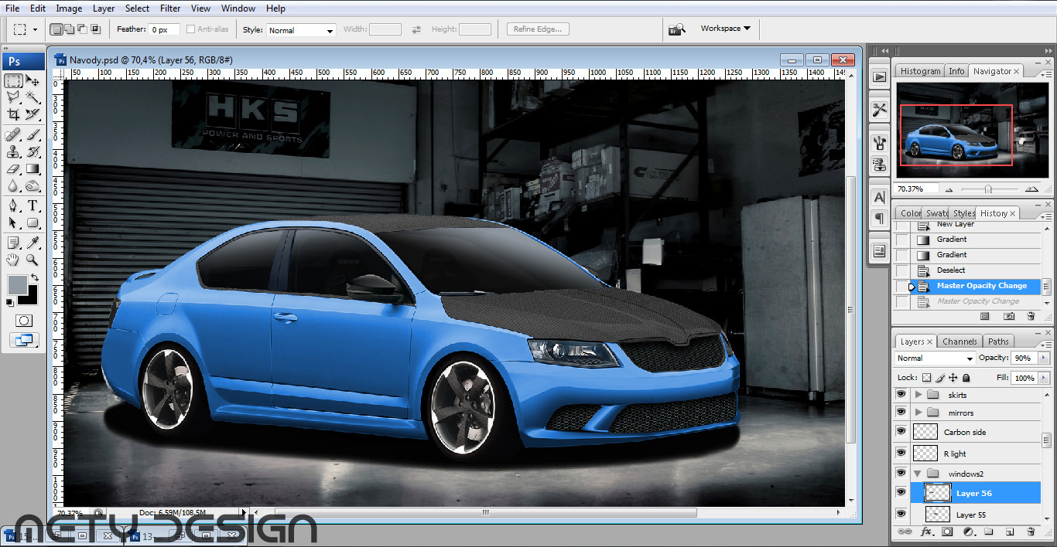Activate the Magic Wand tool
This screenshot has width=1057, height=547.
(x=32, y=97)
